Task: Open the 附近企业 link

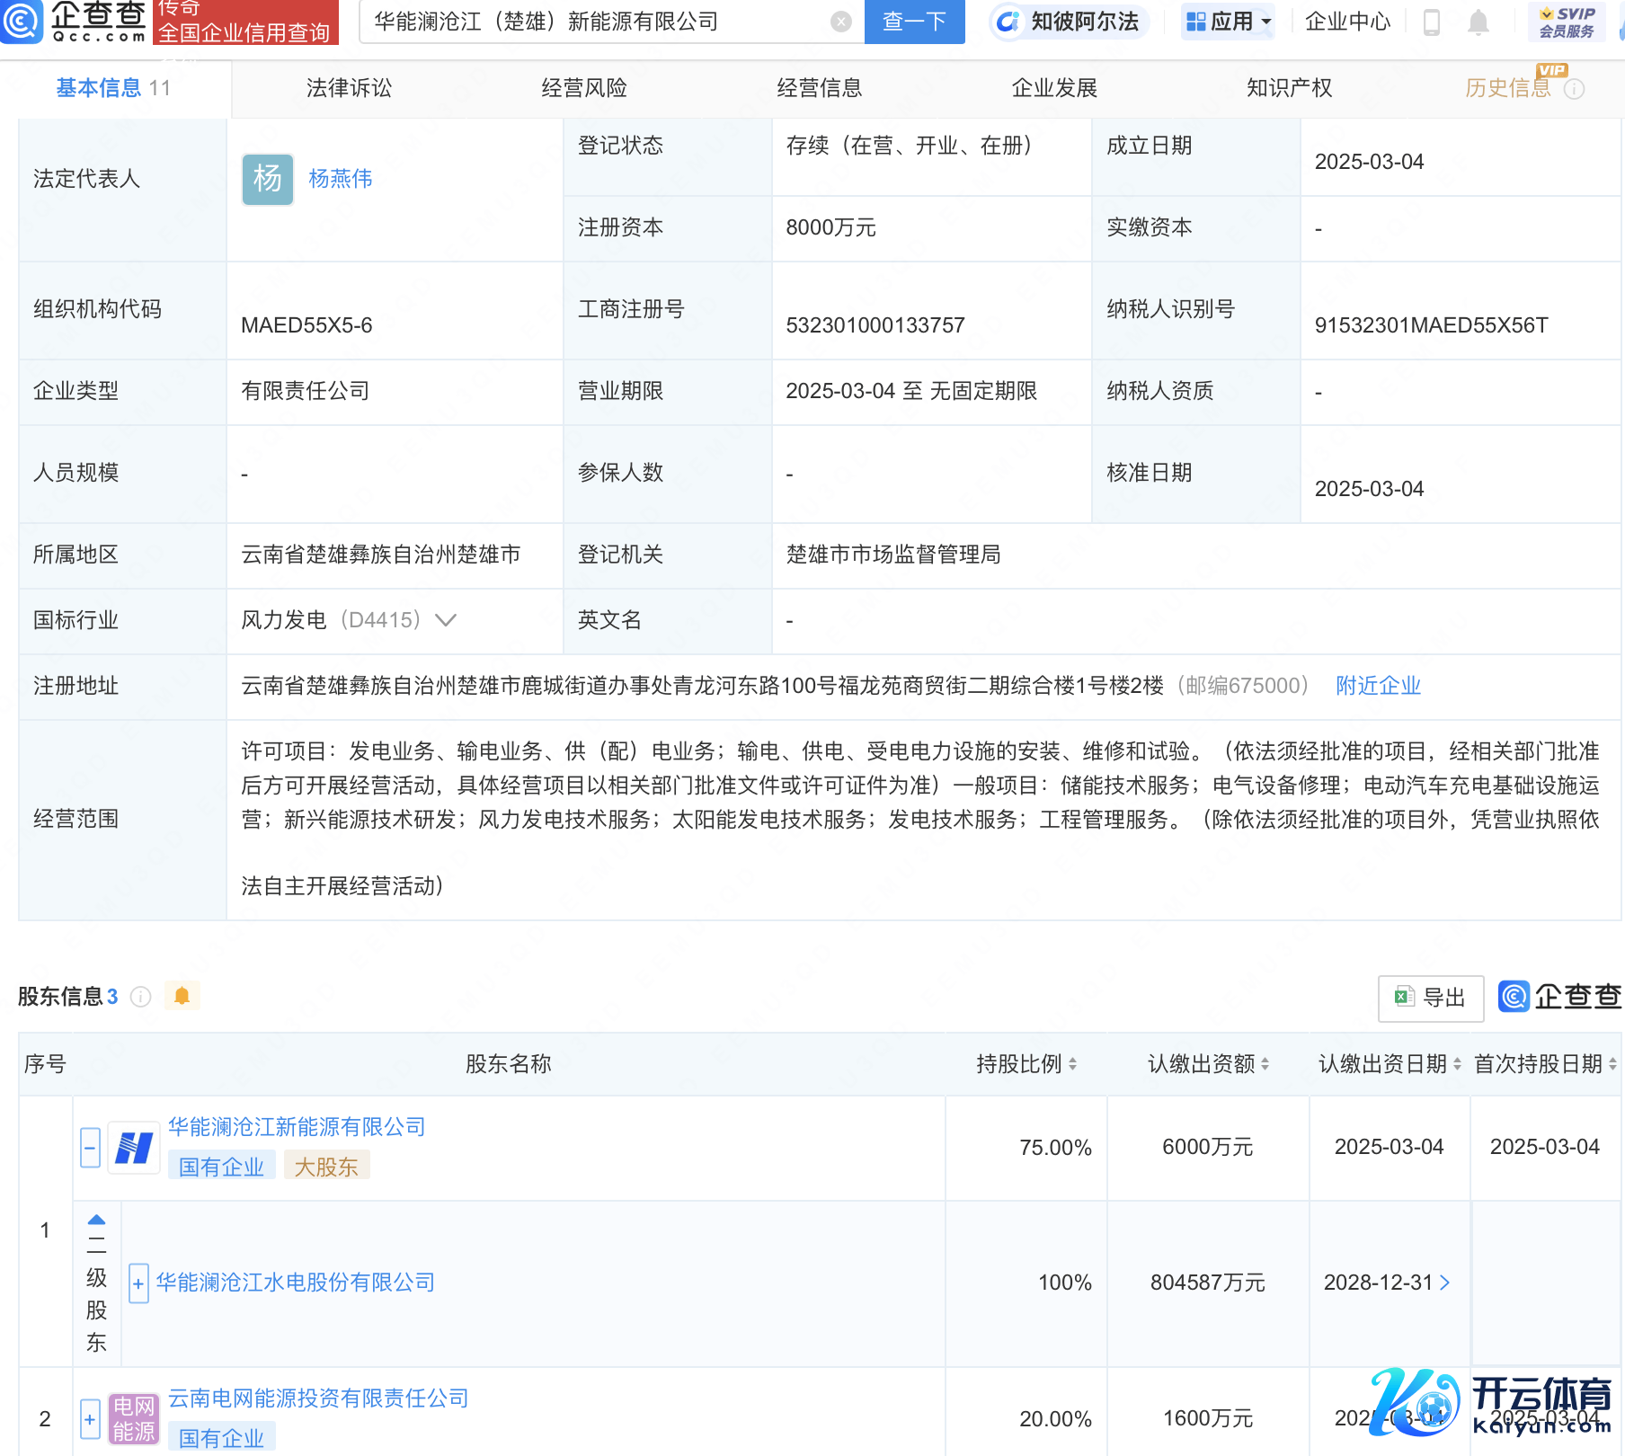Action: (x=1377, y=686)
